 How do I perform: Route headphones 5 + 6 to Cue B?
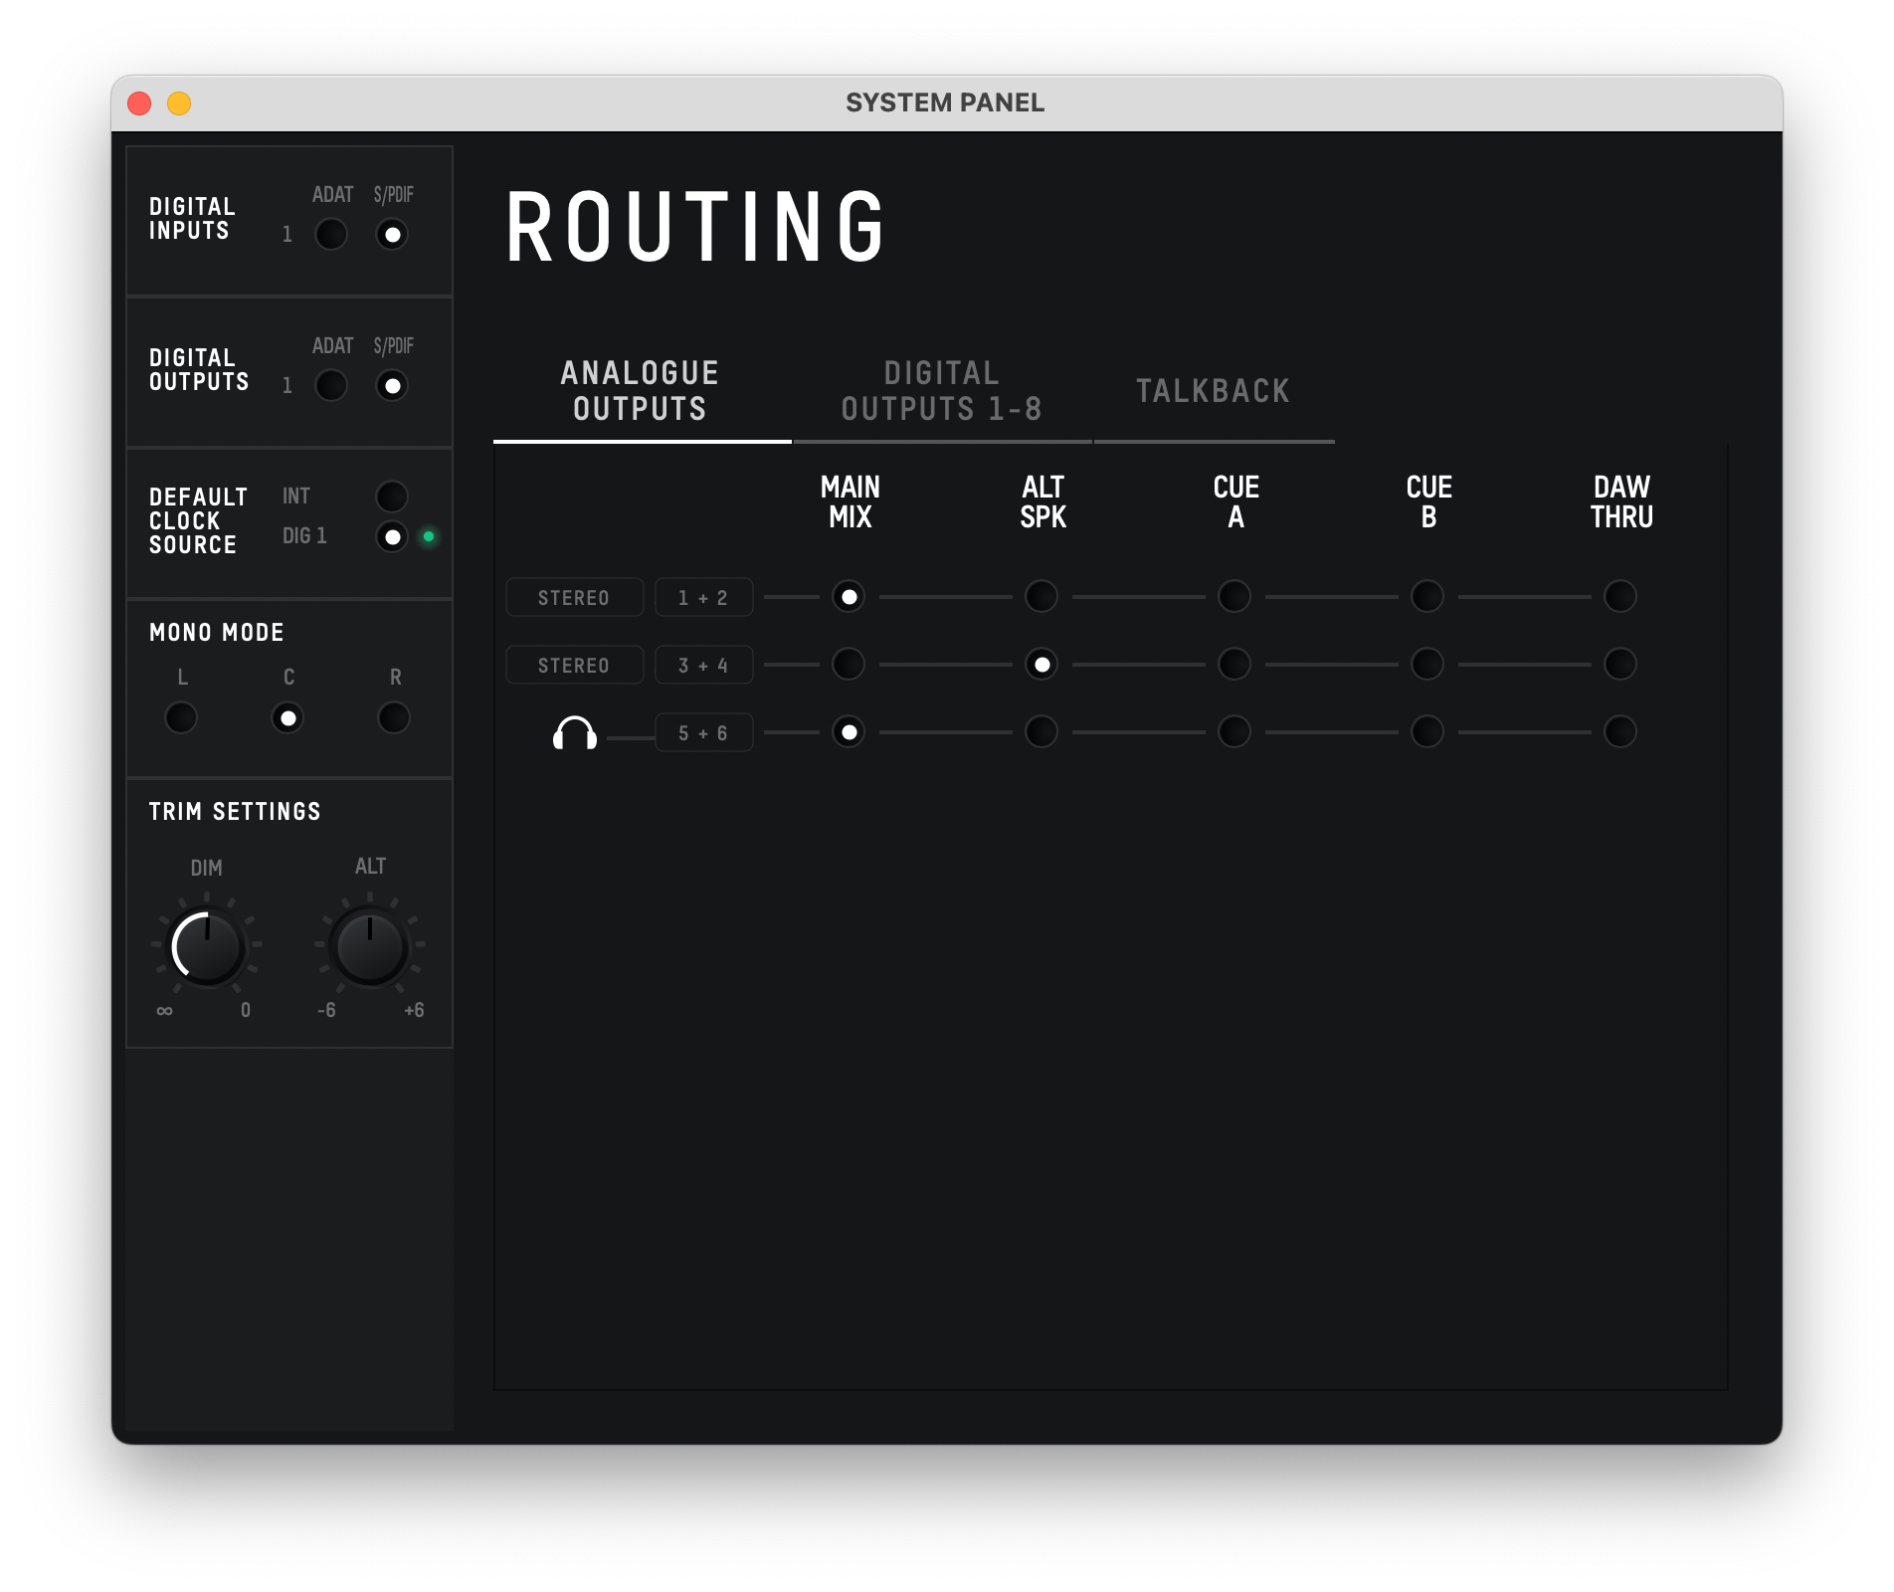click(x=1427, y=732)
